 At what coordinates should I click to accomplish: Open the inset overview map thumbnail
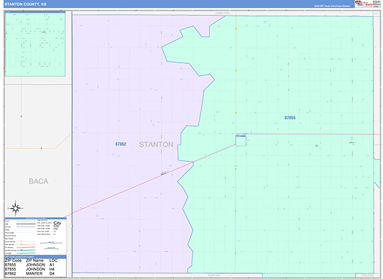click(x=35, y=44)
